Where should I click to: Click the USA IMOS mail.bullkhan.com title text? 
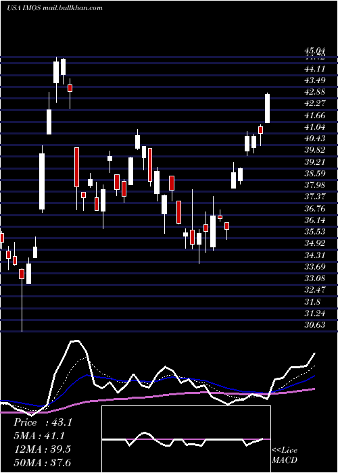(x=55, y=8)
